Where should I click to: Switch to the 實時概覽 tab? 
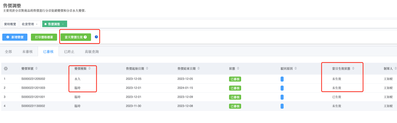point(10,24)
